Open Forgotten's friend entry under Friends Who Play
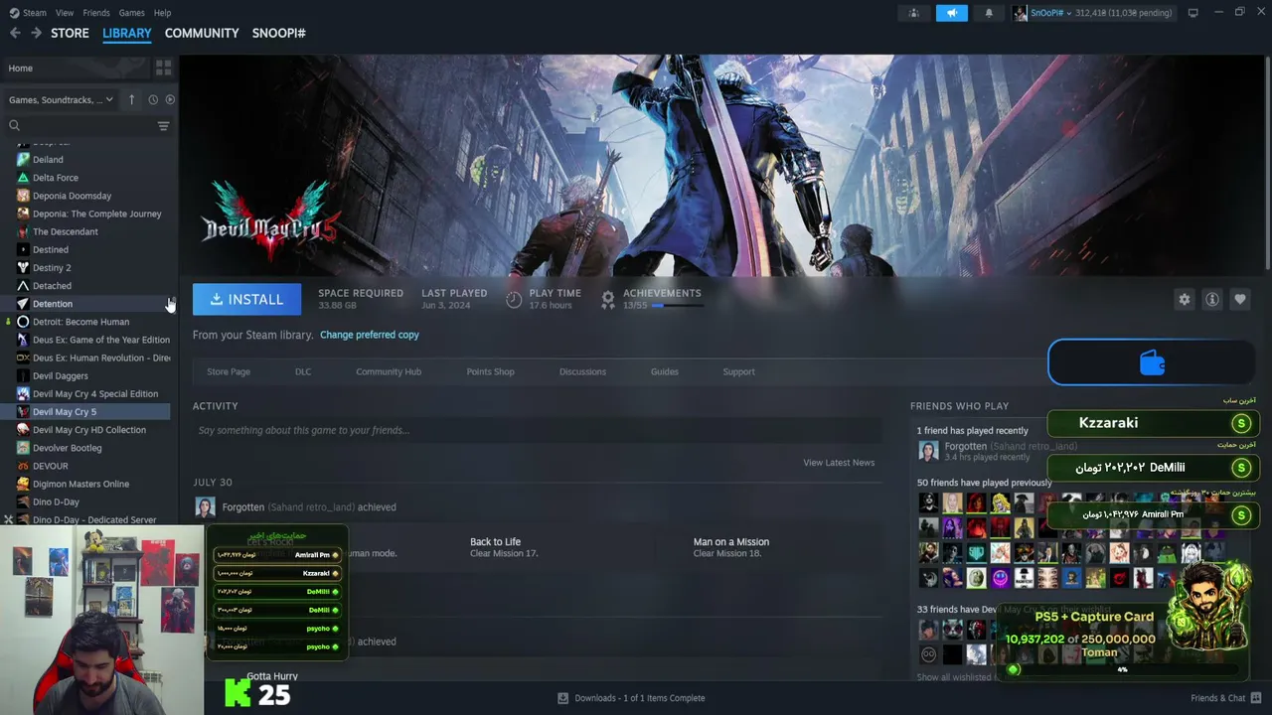Screen dimensions: 1272x715 [998, 452]
